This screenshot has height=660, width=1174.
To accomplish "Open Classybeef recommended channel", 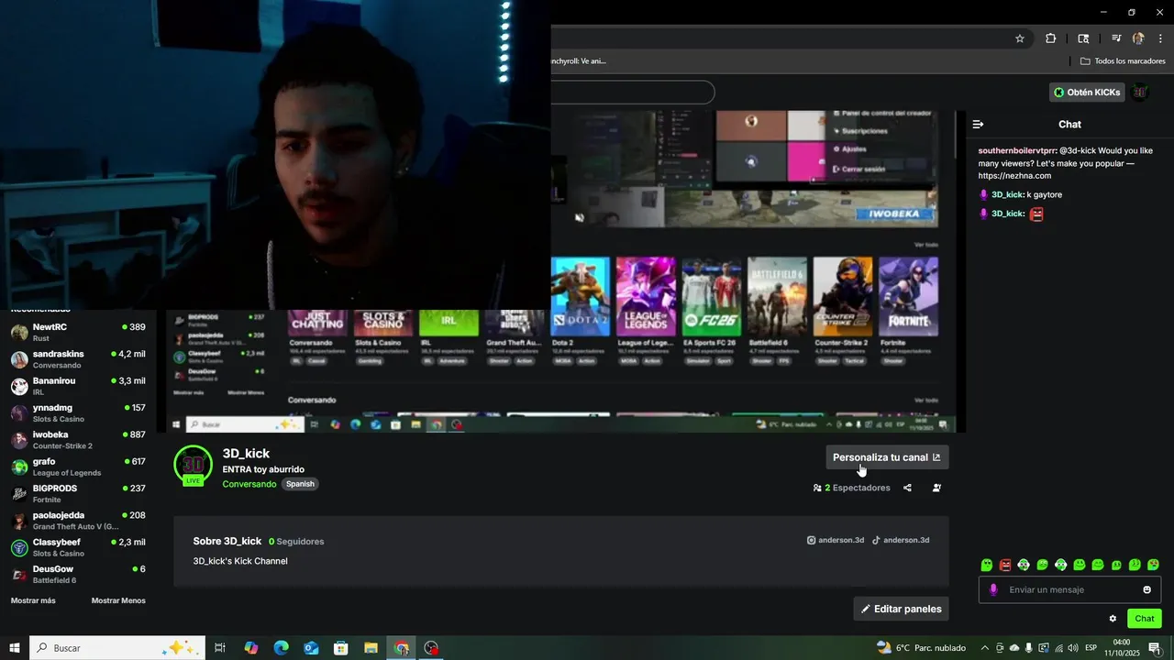I will click(78, 547).
